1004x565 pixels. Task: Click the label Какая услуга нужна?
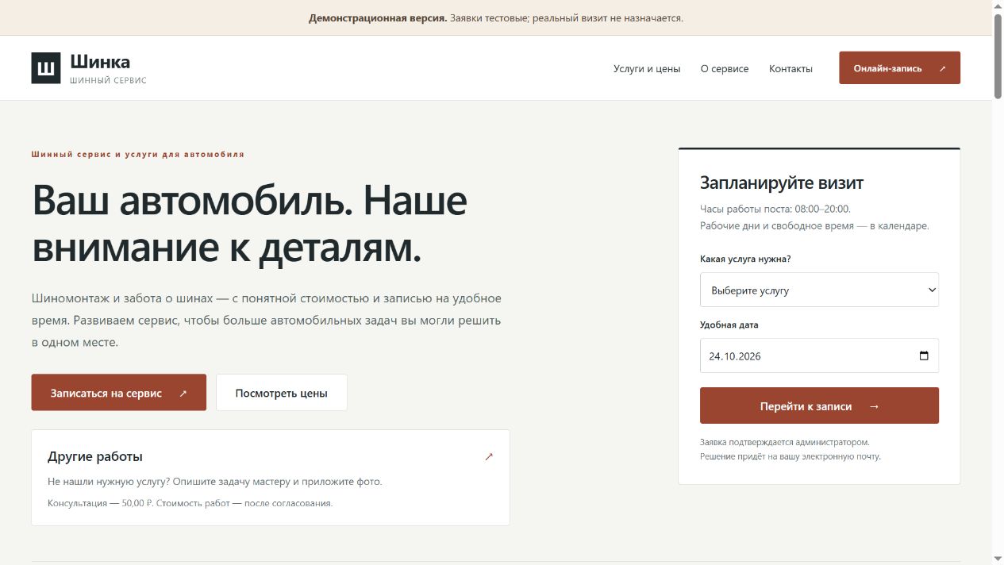(745, 259)
